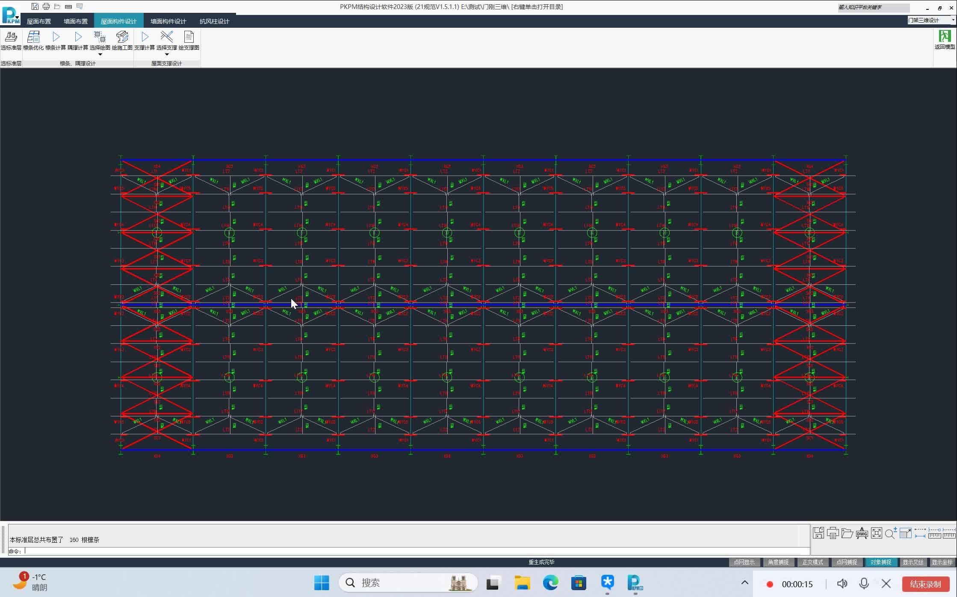
Task: Expand the 选择支撑 dropdown arrow
Action: click(x=167, y=54)
